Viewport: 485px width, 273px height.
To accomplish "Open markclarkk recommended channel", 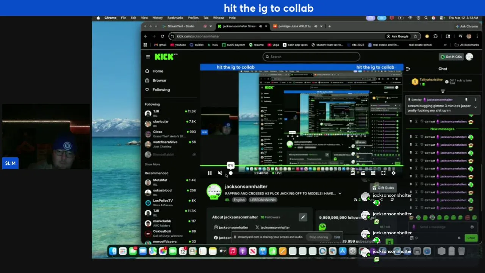I will [x=170, y=223].
